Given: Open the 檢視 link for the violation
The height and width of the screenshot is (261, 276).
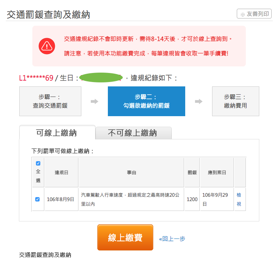Looking at the screenshot, I should pyautogui.click(x=239, y=199).
